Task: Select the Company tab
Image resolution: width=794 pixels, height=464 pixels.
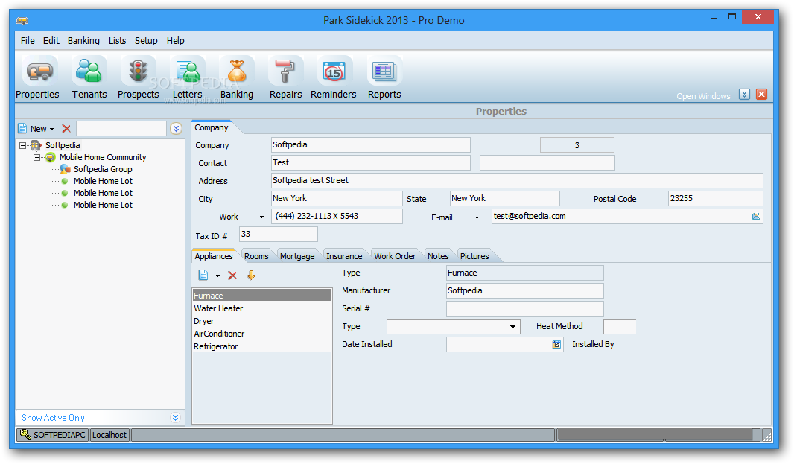Action: (x=212, y=127)
